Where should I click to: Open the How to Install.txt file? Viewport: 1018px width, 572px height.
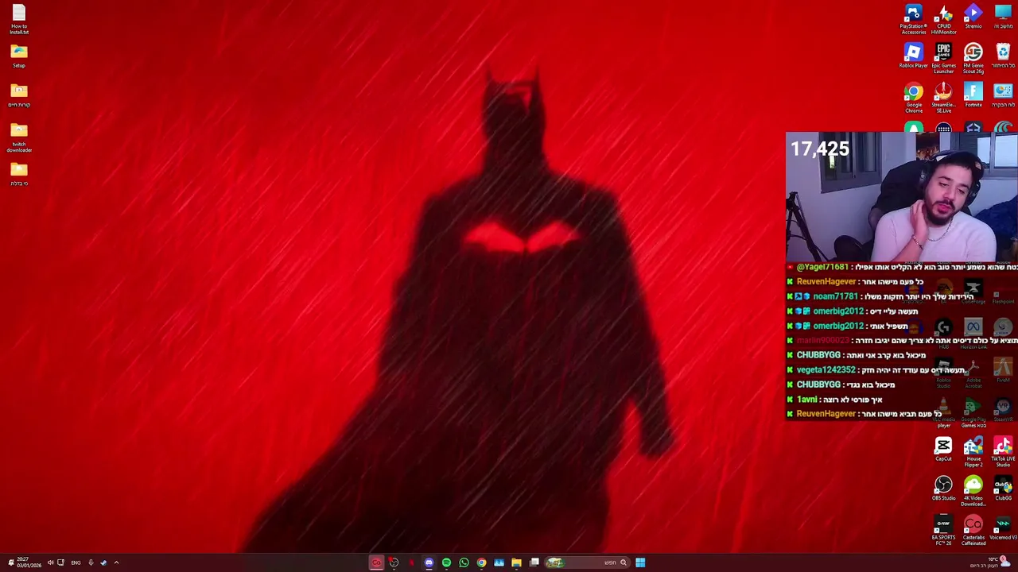pos(19,20)
